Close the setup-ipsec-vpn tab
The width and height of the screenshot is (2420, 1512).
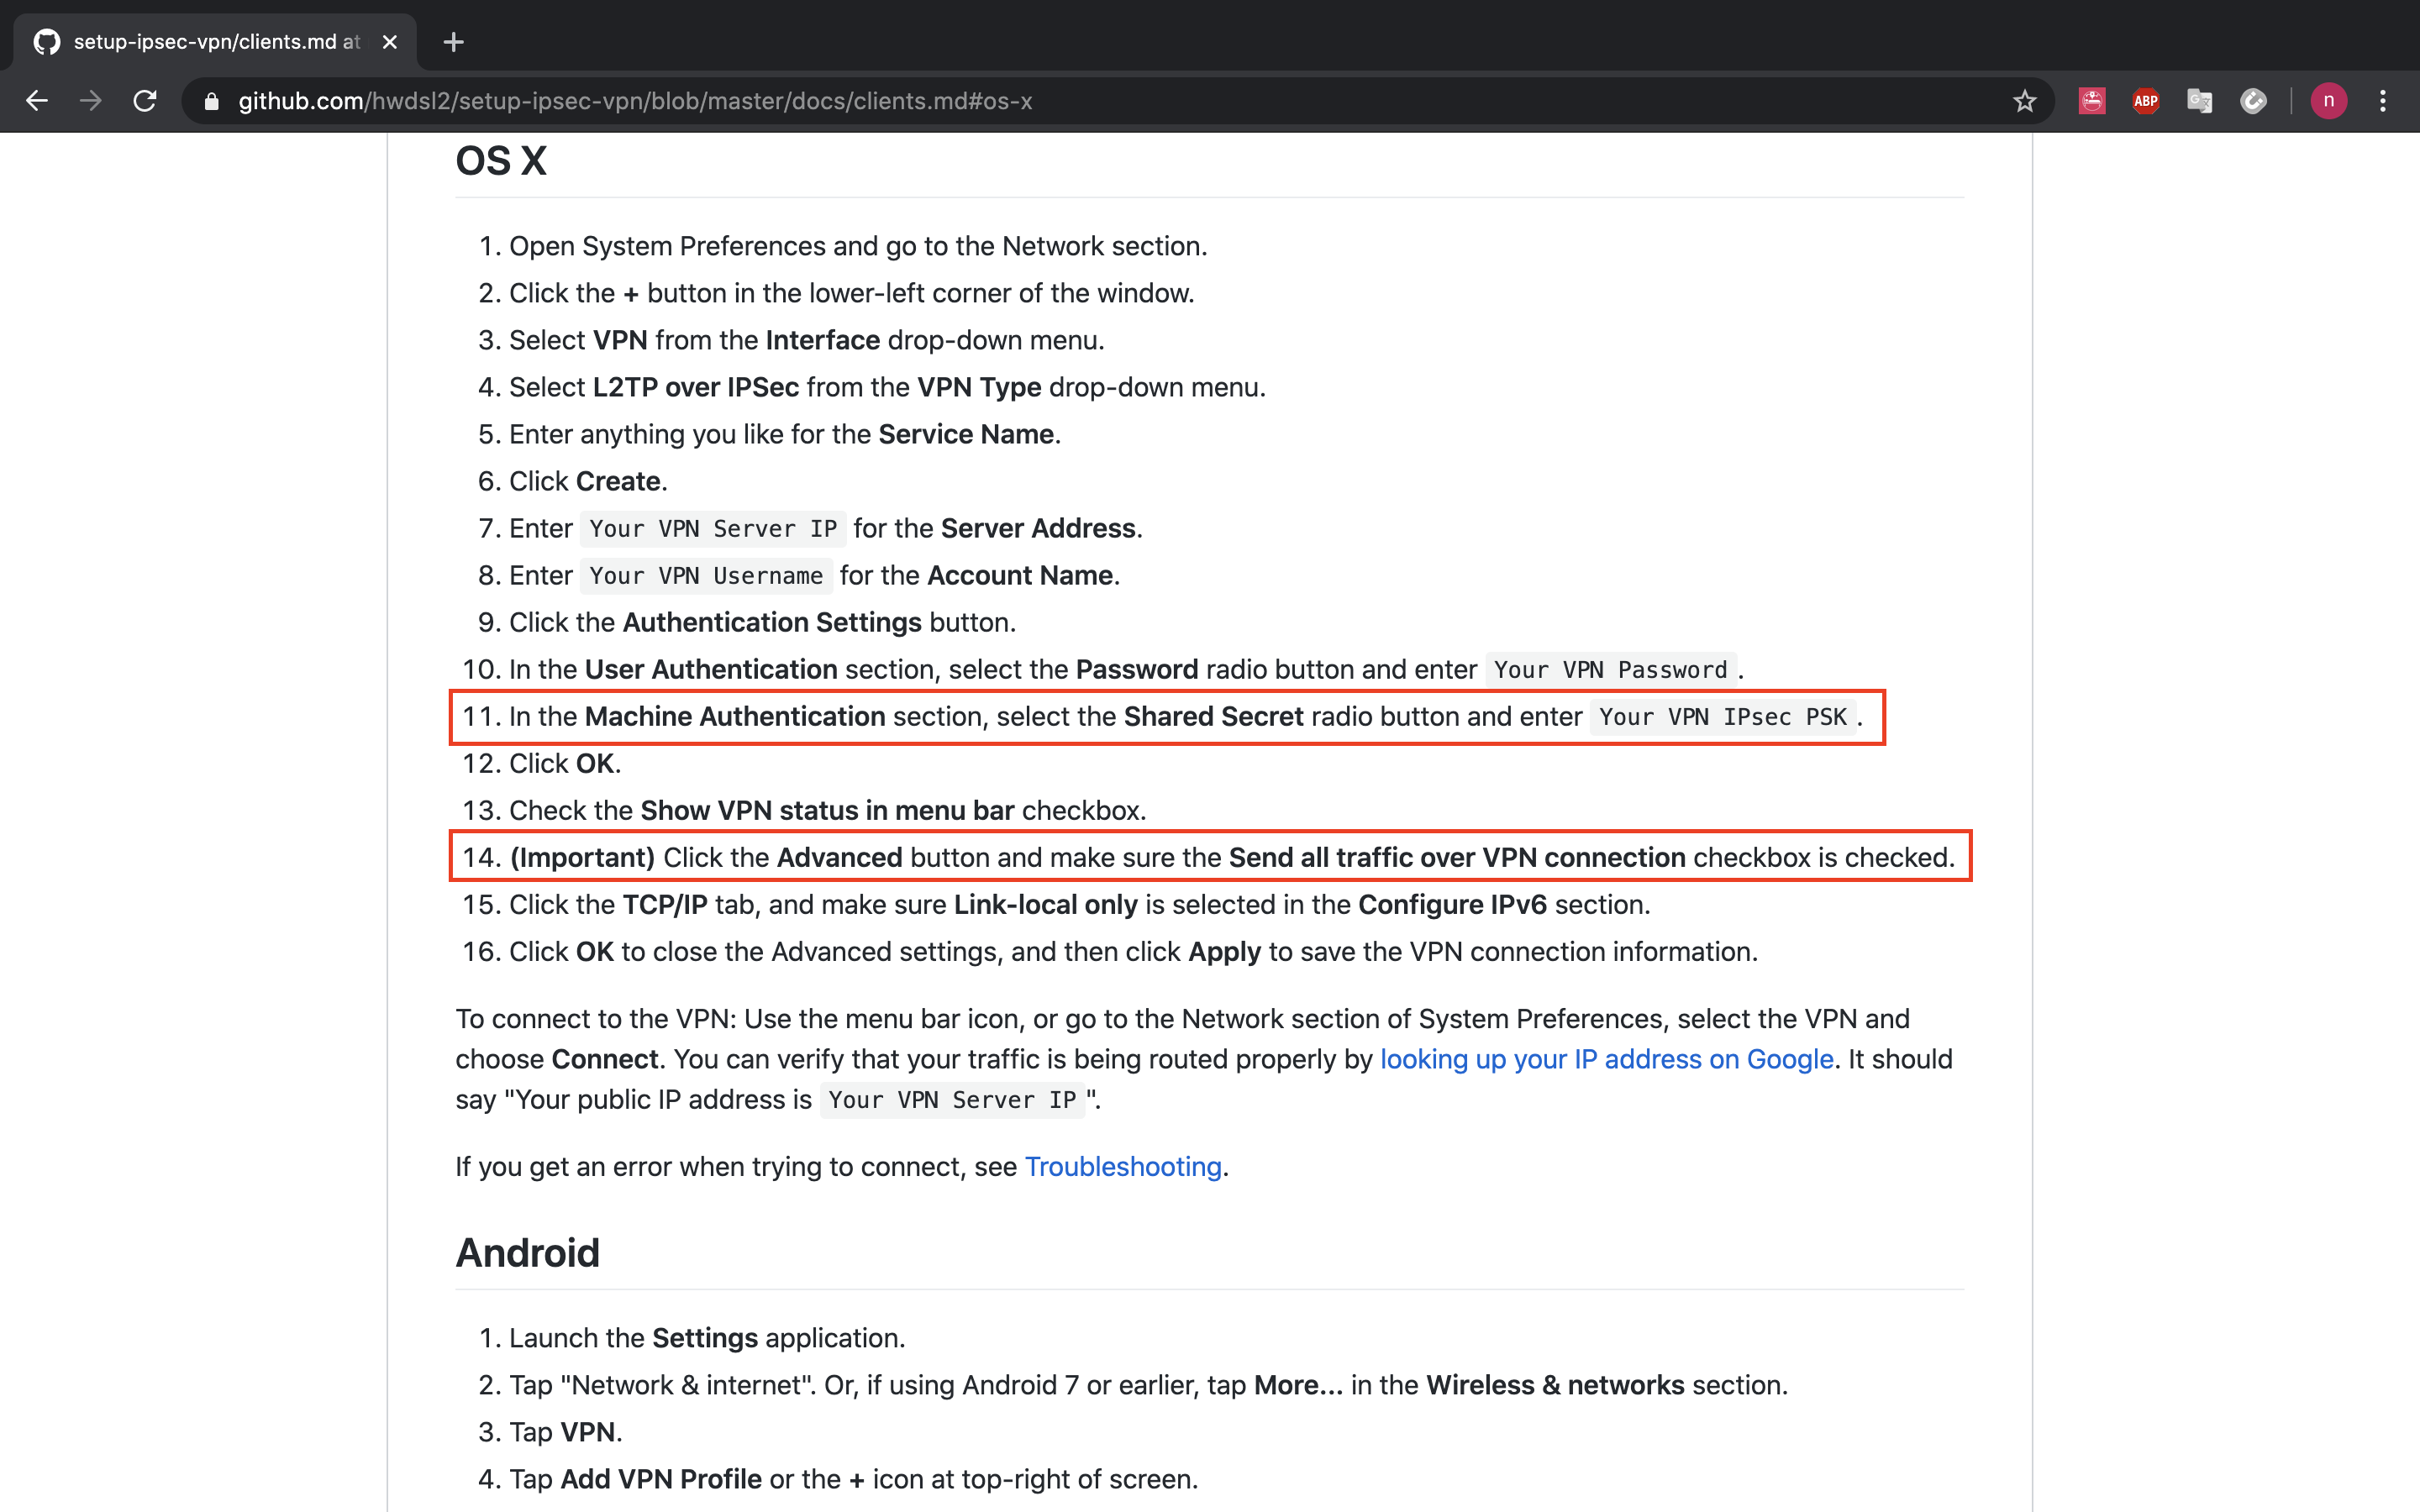coord(390,42)
